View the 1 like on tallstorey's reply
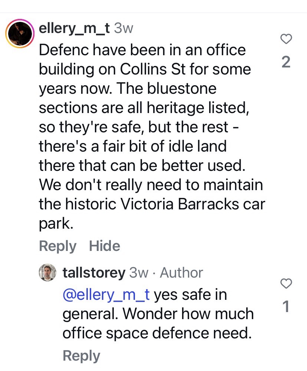This screenshot has width=307, height=371. click(x=286, y=307)
